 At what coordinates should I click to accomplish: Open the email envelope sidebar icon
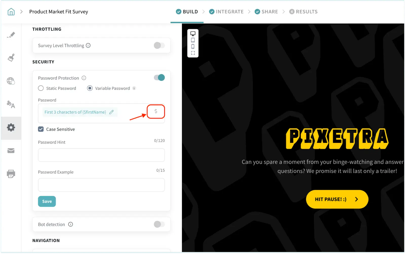pos(11,151)
